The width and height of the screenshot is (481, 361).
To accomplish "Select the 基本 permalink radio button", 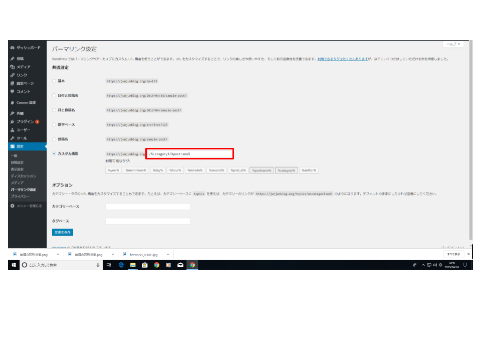I will tap(54, 81).
